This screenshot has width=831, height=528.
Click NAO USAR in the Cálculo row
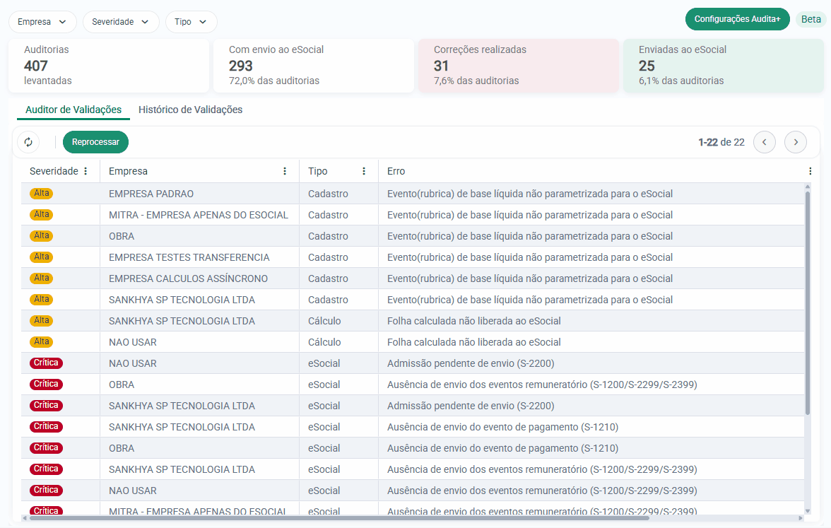[x=133, y=342]
